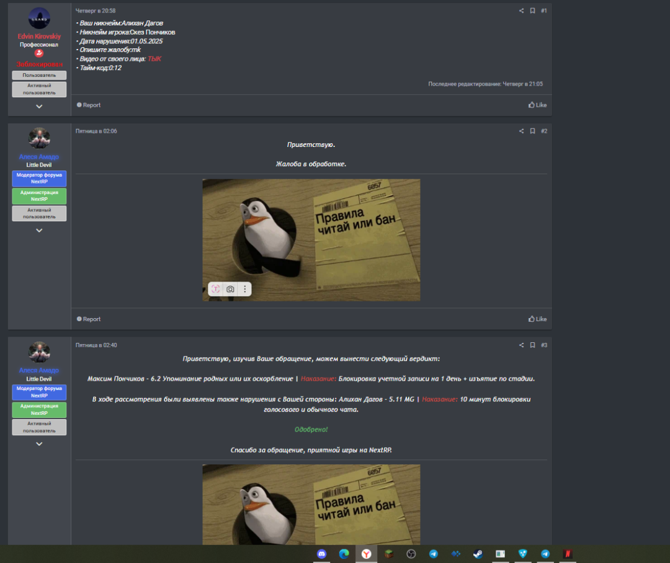Open permalink #2
Viewport: 670px width, 563px height.
click(x=544, y=131)
